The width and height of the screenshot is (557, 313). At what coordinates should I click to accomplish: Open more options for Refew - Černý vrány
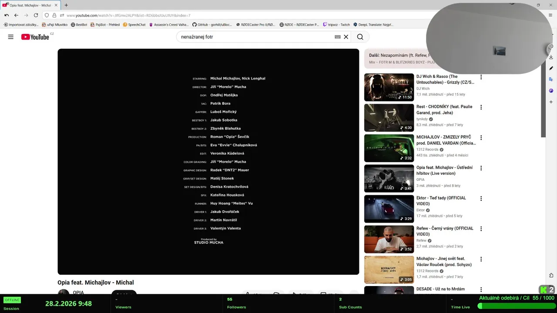click(x=481, y=229)
